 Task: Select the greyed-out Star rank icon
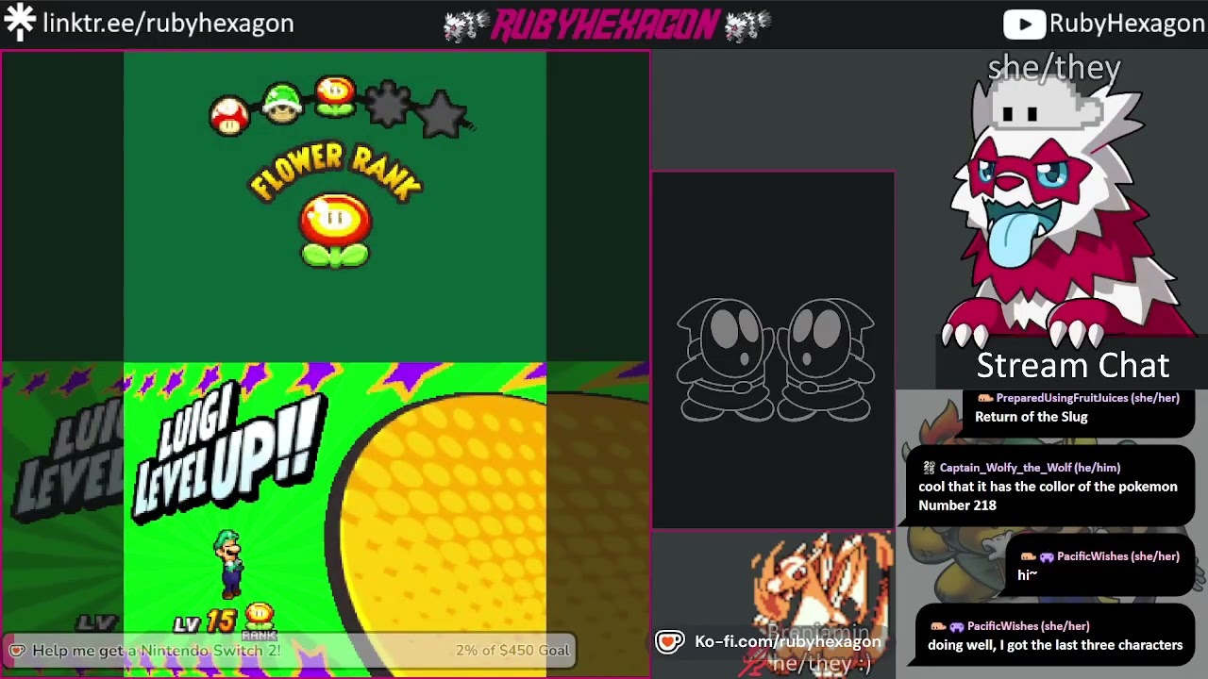(442, 115)
